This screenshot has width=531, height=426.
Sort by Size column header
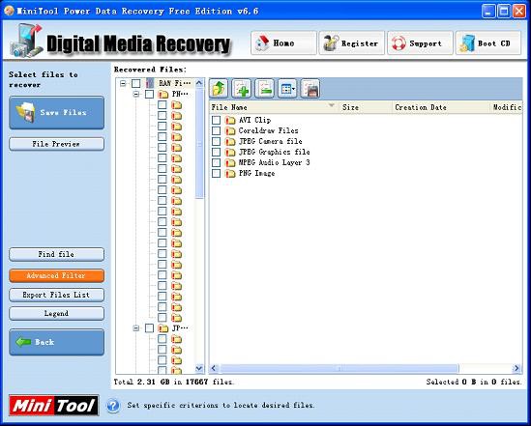(x=365, y=107)
